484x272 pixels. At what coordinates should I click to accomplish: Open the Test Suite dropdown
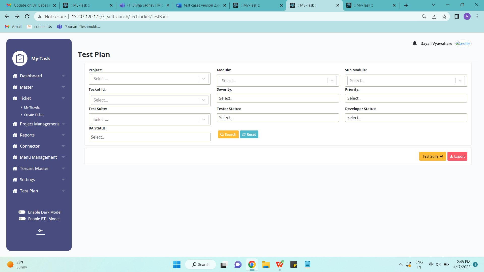(149, 119)
